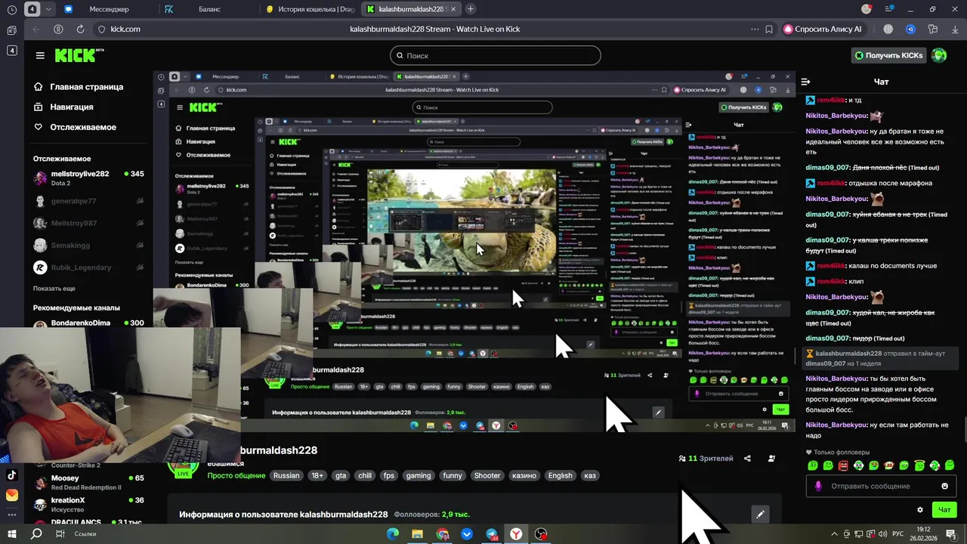Click the user icon next to share
The width and height of the screenshot is (967, 544).
(x=771, y=458)
